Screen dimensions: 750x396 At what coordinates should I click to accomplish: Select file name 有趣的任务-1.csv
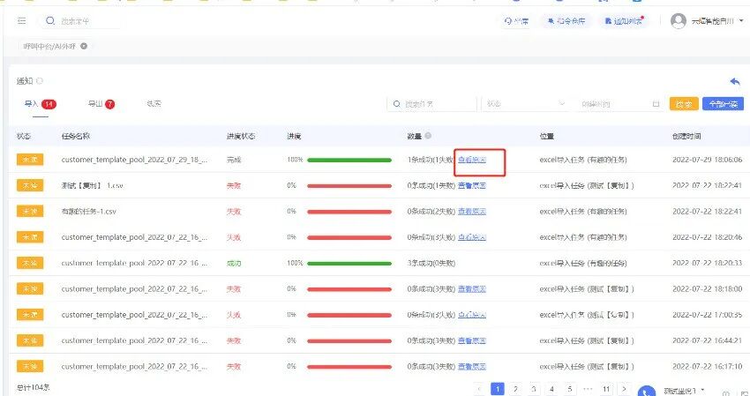(89, 212)
